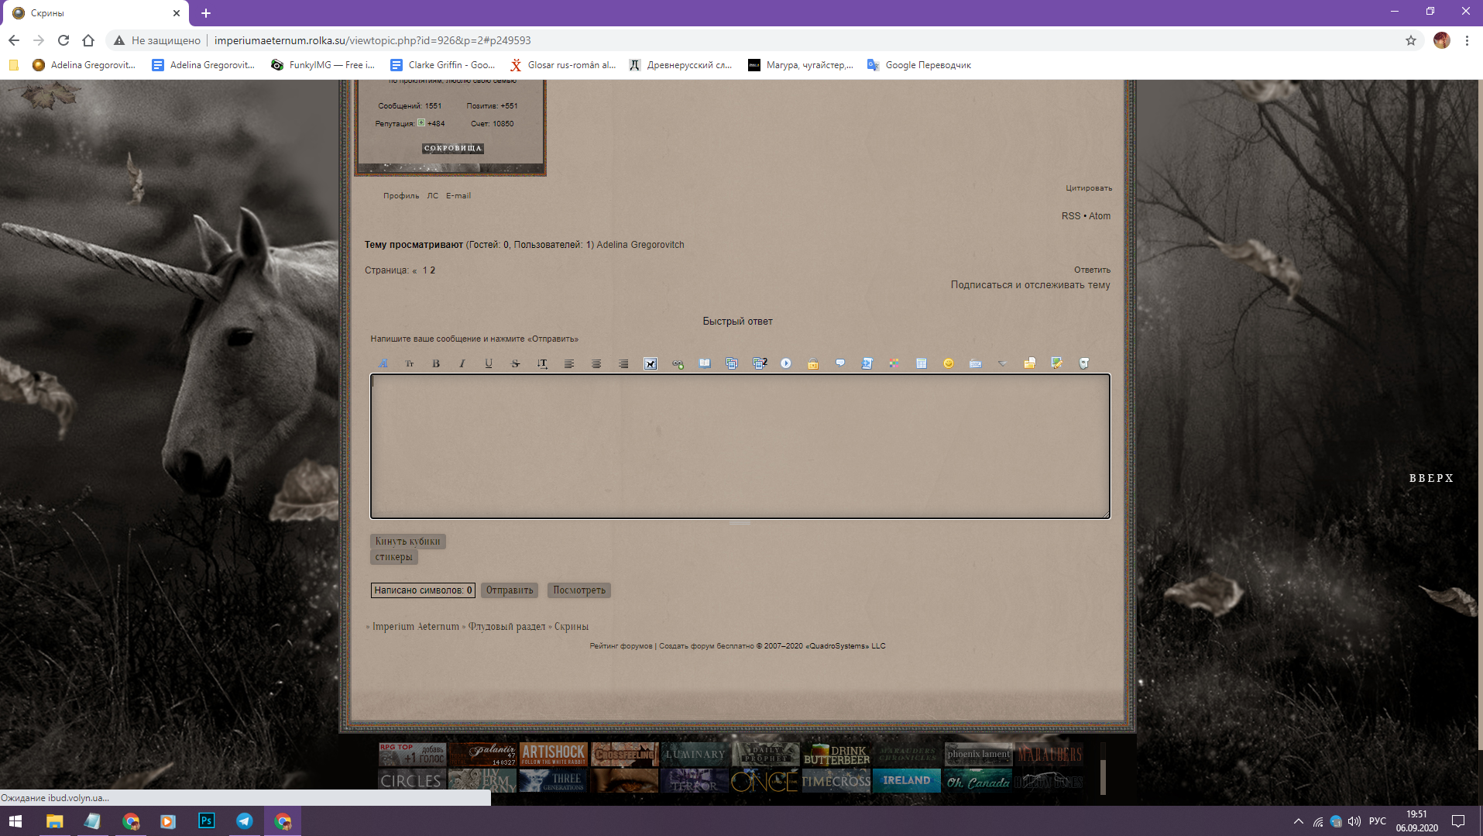1483x836 pixels.
Task: Insert a table into the message
Action: [x=922, y=363]
